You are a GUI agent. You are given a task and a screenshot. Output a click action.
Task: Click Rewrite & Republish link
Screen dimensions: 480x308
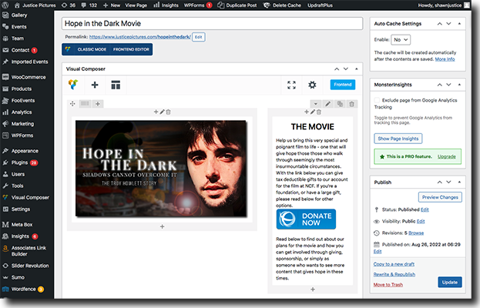coord(394,274)
